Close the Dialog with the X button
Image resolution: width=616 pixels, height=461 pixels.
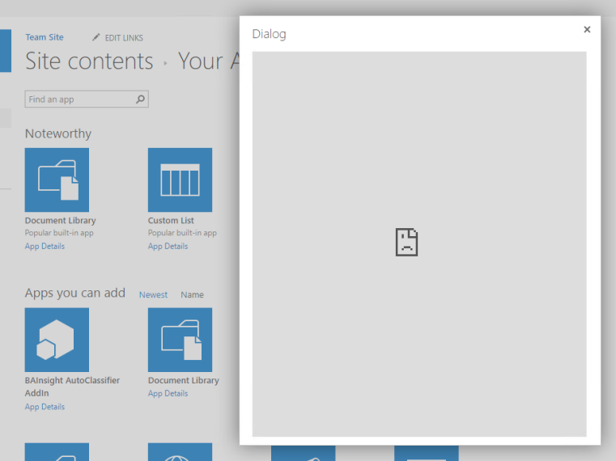click(x=587, y=30)
